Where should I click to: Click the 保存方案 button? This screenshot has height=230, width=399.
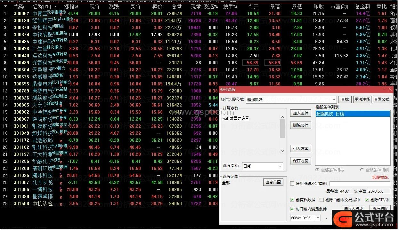(x=301, y=161)
